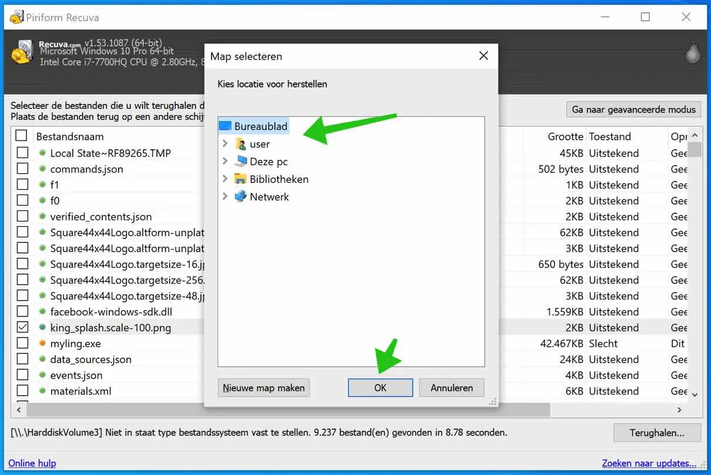Click the 1.559KB size cell
Viewport: 711px width, 475px height.
point(565,312)
